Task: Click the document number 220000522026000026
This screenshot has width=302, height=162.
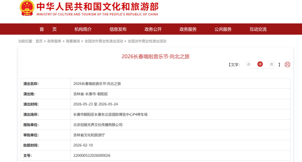Action: pos(92,155)
